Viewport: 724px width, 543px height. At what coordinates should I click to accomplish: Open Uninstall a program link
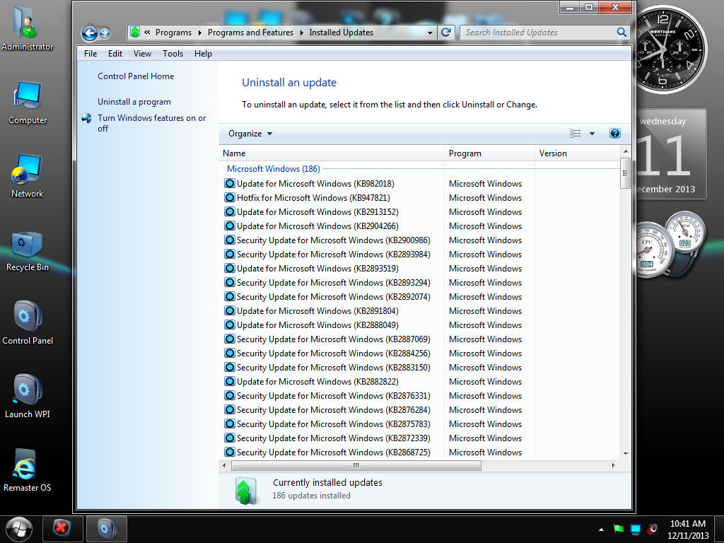click(134, 102)
